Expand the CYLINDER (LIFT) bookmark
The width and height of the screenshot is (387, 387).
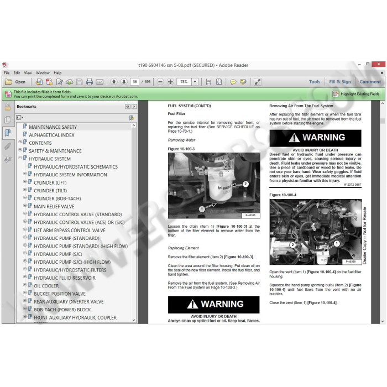(25, 182)
